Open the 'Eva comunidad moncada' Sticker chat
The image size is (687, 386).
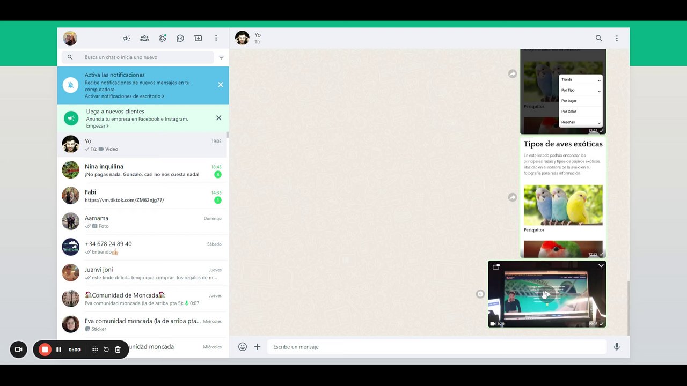click(x=142, y=325)
